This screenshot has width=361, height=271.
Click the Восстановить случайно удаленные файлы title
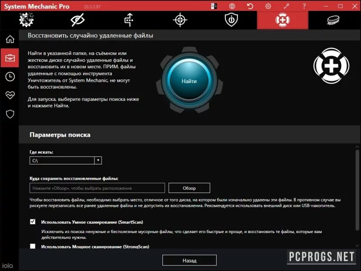click(x=90, y=36)
